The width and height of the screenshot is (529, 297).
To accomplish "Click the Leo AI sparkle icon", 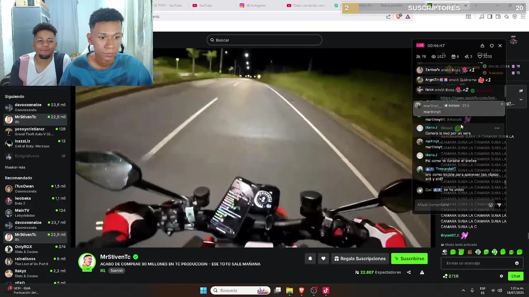I will (x=506, y=16).
